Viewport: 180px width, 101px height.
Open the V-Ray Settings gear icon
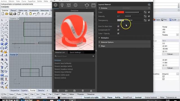click(x=75, y=5)
